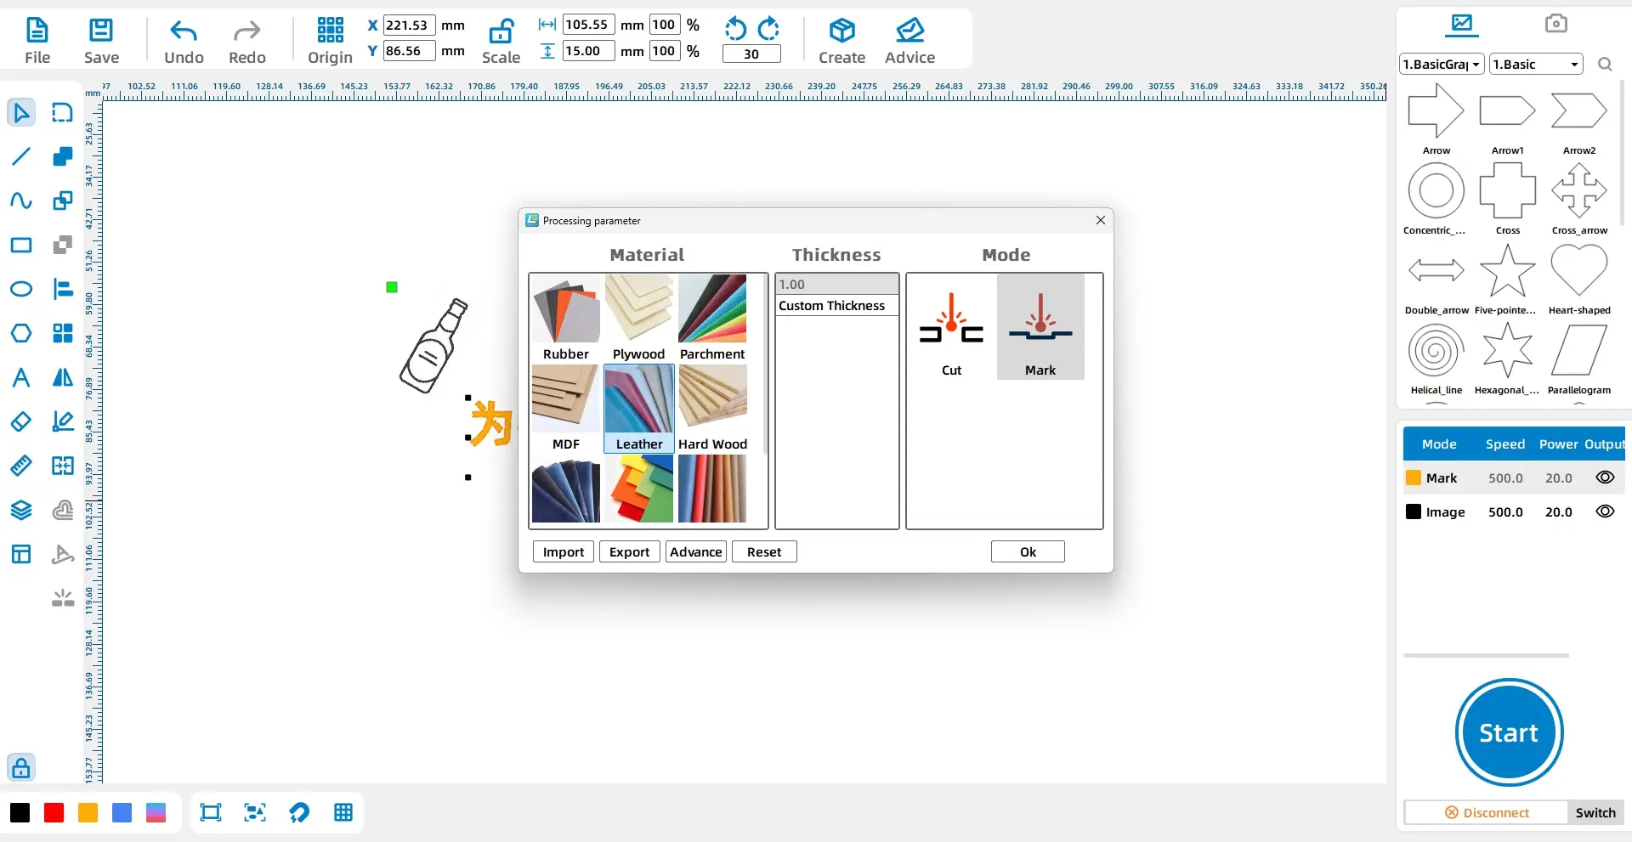Click the fit-to-frame view icon
1632x842 pixels.
tap(211, 812)
